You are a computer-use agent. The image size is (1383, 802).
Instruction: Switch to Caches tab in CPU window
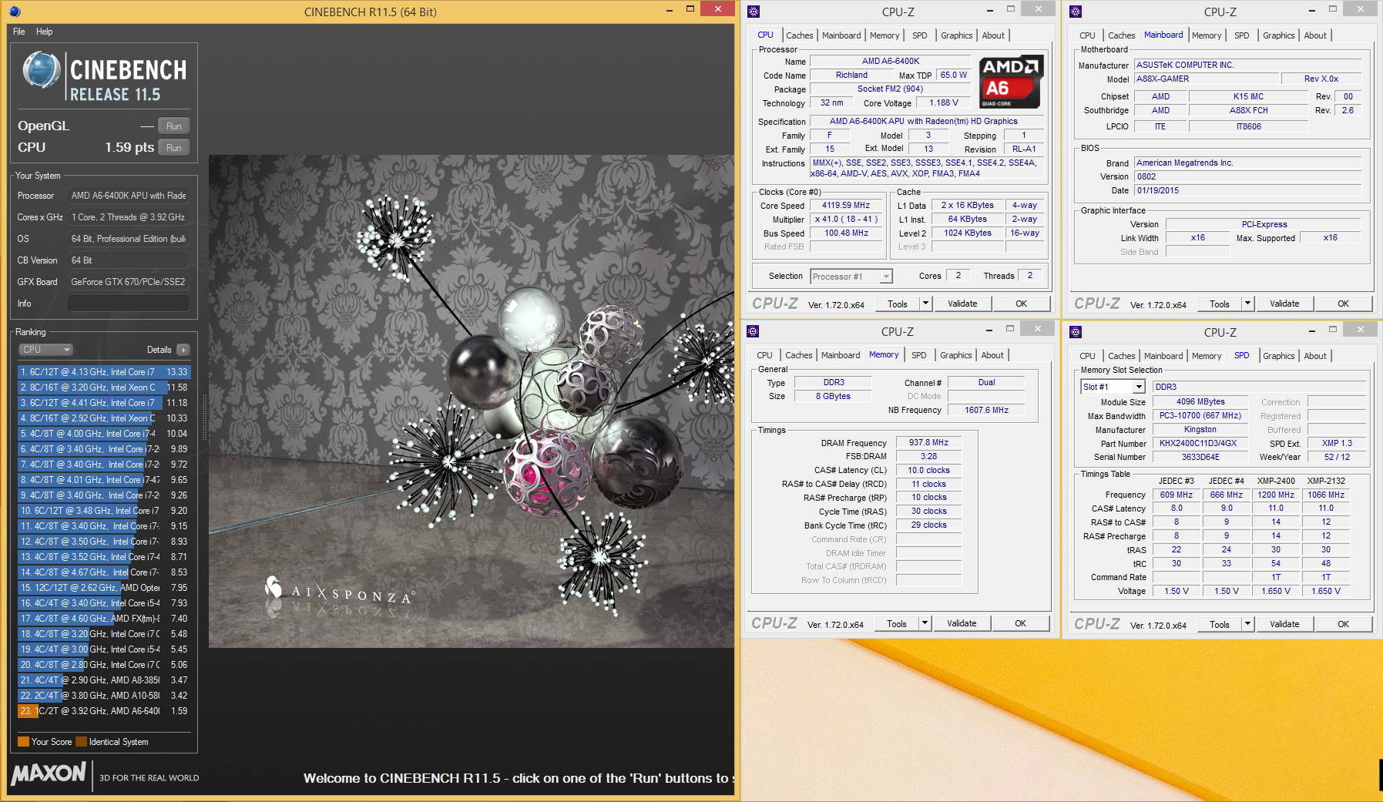pyautogui.click(x=800, y=35)
